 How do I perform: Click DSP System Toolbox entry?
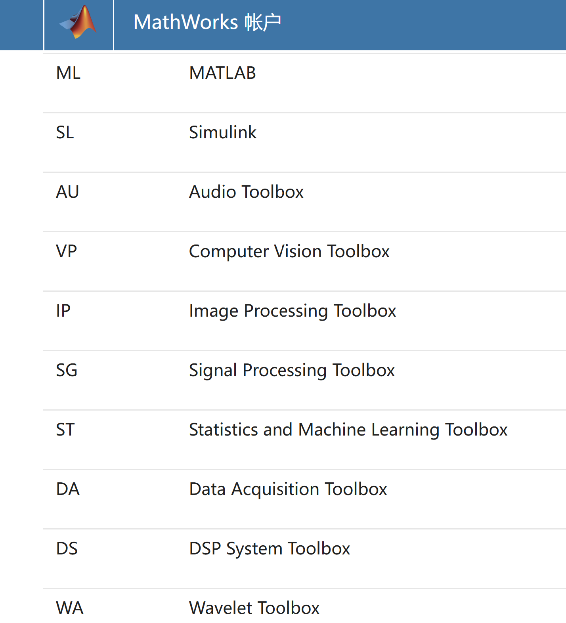pyautogui.click(x=270, y=548)
